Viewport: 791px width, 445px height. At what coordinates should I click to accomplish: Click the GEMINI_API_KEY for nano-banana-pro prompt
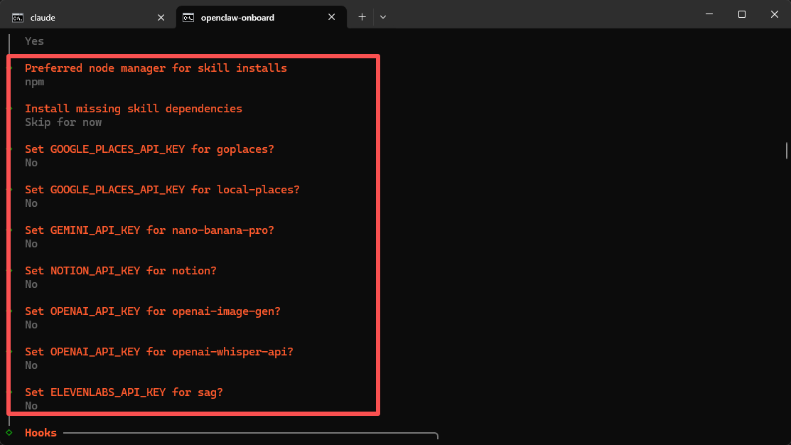point(149,230)
